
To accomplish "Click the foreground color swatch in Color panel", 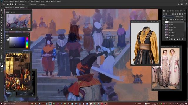I will pyautogui.click(x=7, y=38).
